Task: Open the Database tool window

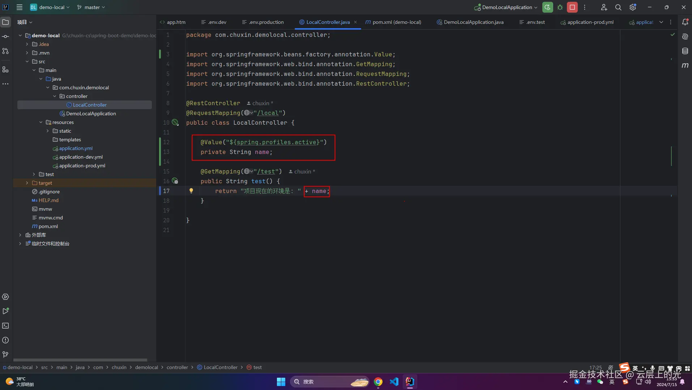Action: click(685, 51)
